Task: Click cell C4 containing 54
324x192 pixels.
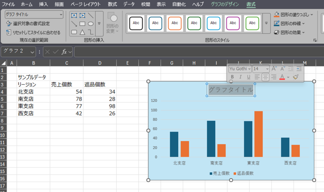Action: (66, 92)
